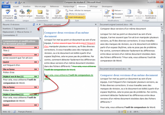Select the highlighted Web Layout view button
This screenshot has width=165, height=115.
coord(125,112)
